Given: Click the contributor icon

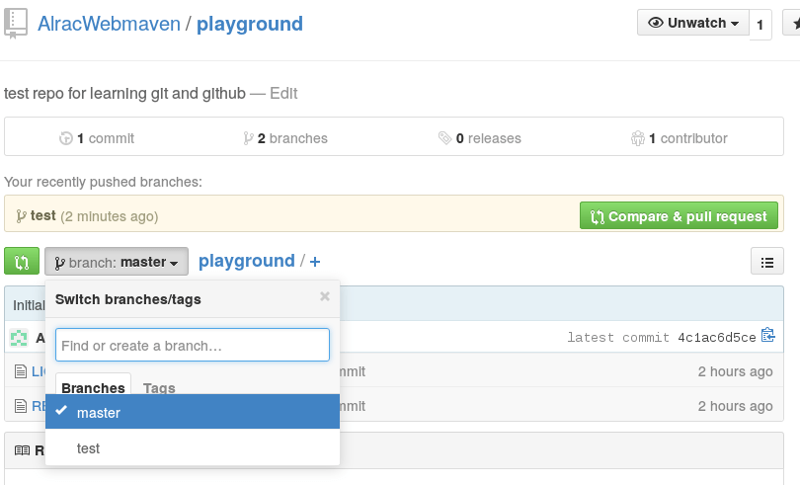Looking at the screenshot, I should (x=637, y=138).
